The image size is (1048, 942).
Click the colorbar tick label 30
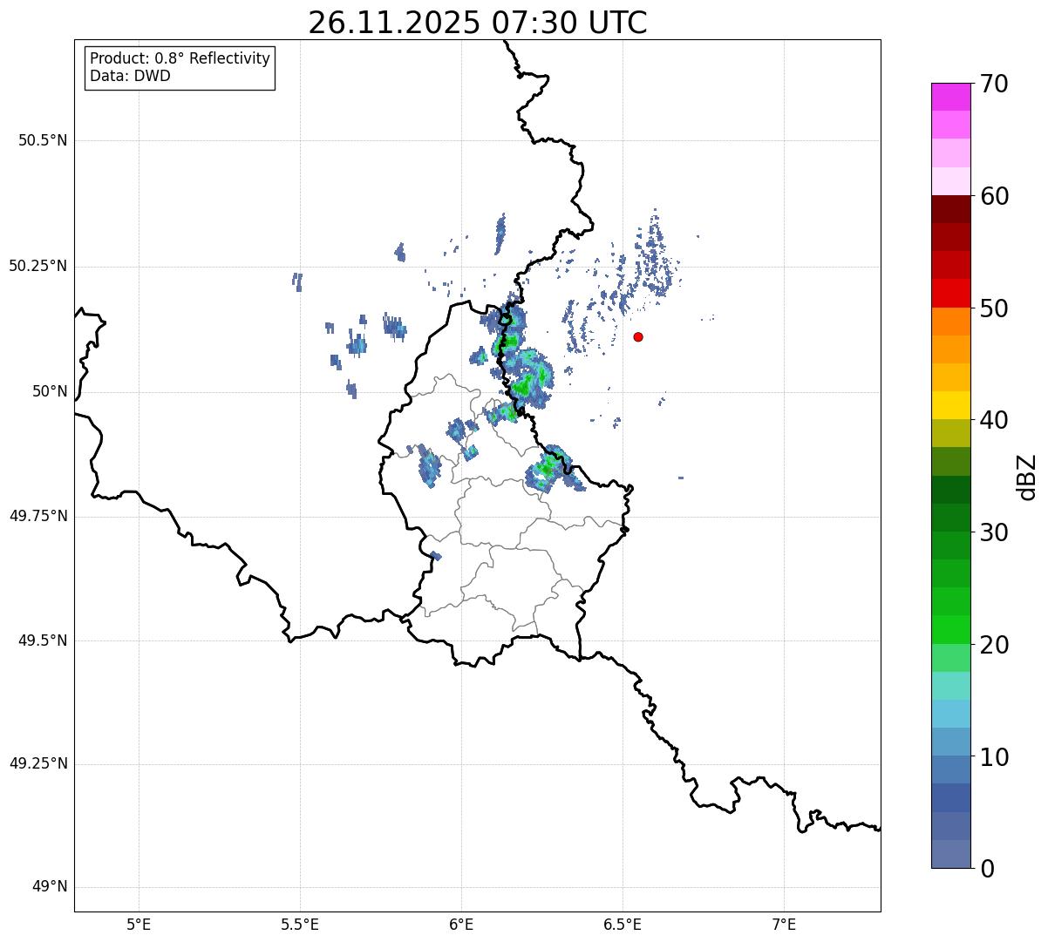coord(994,532)
